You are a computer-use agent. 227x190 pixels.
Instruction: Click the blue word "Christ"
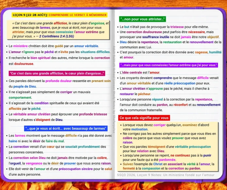[x=158, y=164]
